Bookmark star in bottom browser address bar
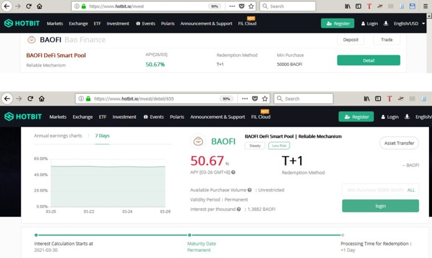 coord(265,98)
